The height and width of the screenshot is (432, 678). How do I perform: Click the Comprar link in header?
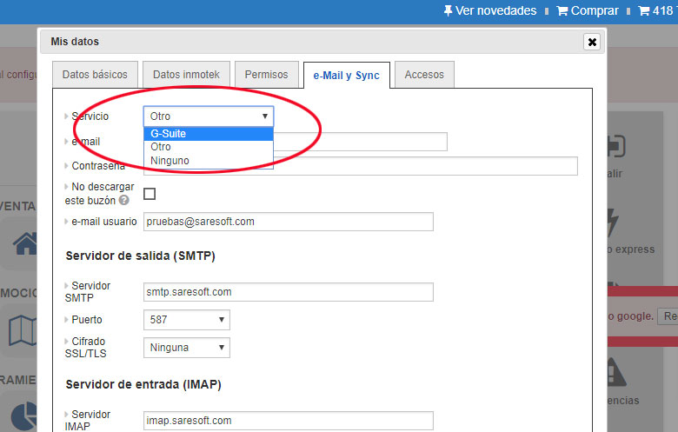coord(595,10)
